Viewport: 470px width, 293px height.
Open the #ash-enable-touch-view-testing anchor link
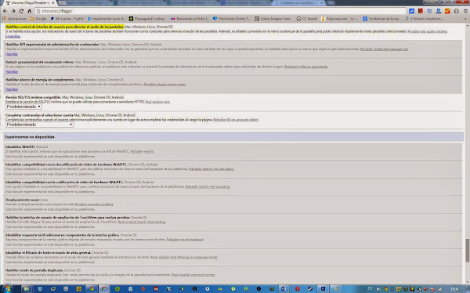pyautogui.click(x=142, y=222)
